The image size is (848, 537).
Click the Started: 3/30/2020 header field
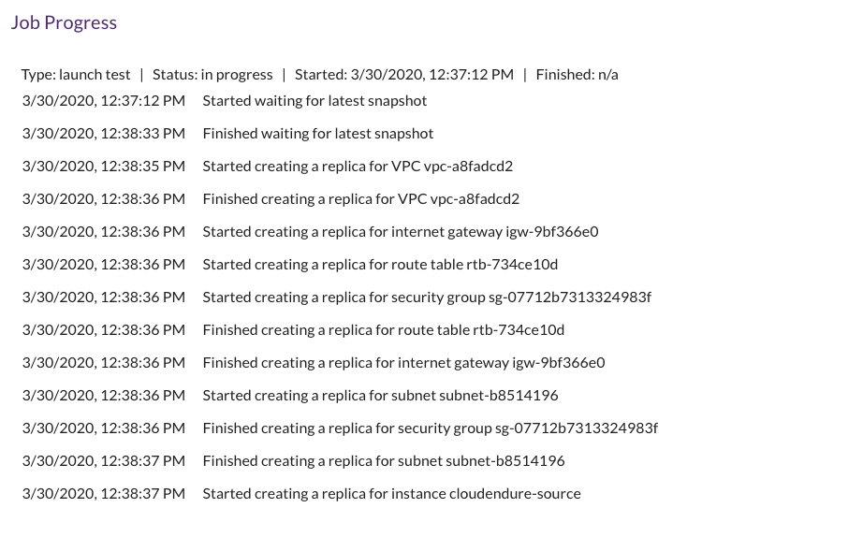404,75
